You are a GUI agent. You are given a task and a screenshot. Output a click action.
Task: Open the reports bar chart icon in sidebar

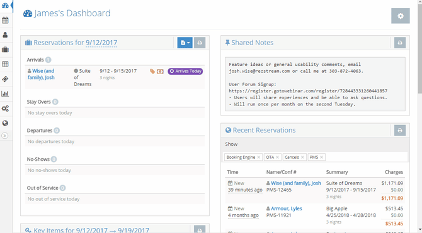pos(5,94)
